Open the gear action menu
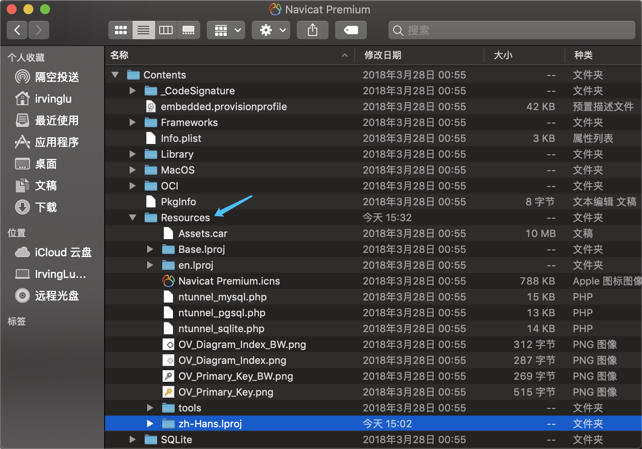This screenshot has width=642, height=449. click(x=271, y=30)
